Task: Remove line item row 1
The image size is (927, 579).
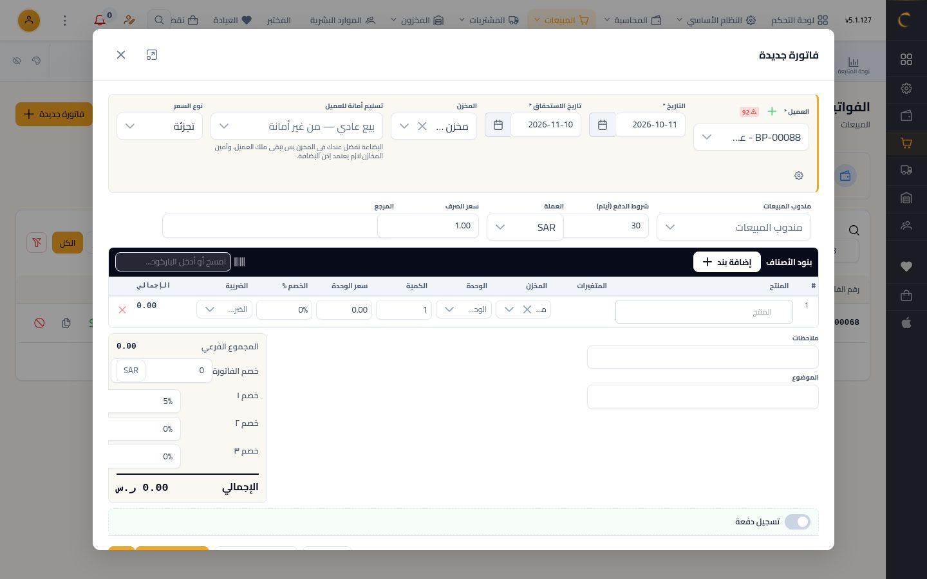Action: pyautogui.click(x=122, y=310)
